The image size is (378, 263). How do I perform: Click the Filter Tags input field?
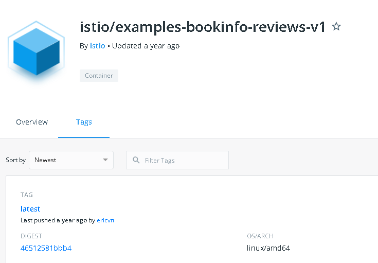point(177,160)
